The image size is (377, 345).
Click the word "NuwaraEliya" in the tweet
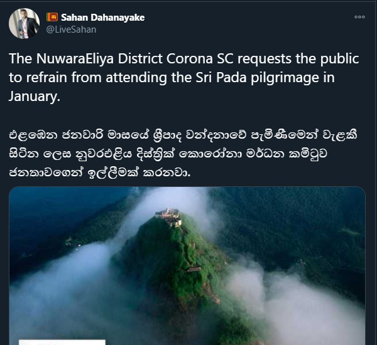pos(75,59)
